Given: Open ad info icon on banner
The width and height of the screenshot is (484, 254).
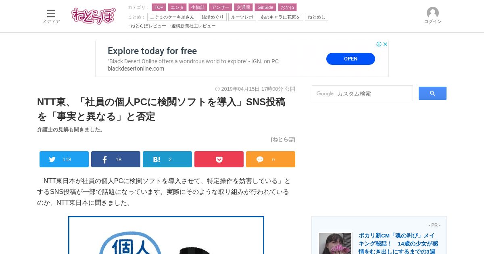Looking at the screenshot, I should tap(379, 44).
